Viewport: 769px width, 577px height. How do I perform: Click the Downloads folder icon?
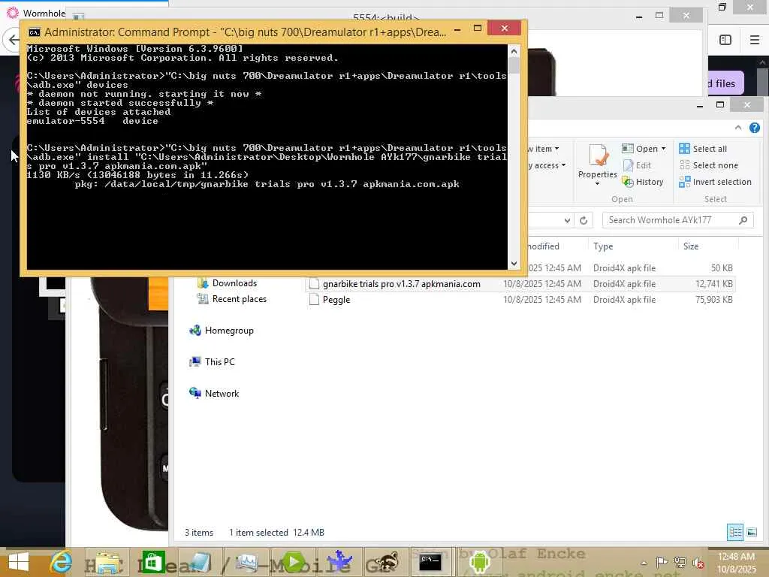(x=203, y=283)
